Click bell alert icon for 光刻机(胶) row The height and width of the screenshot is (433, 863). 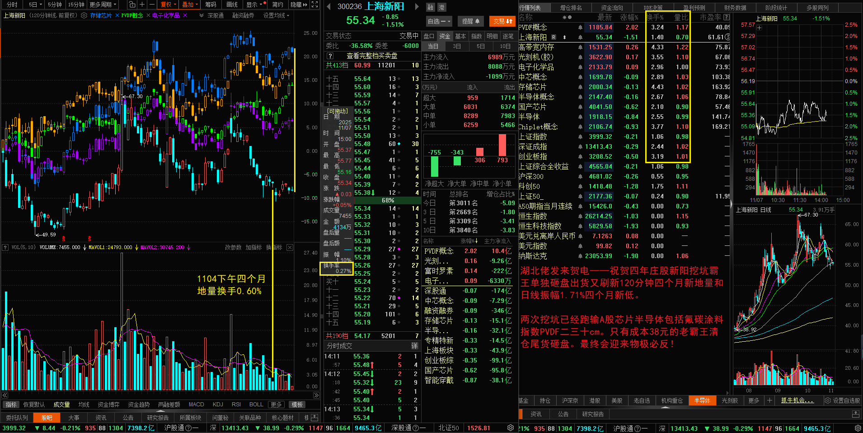click(580, 57)
